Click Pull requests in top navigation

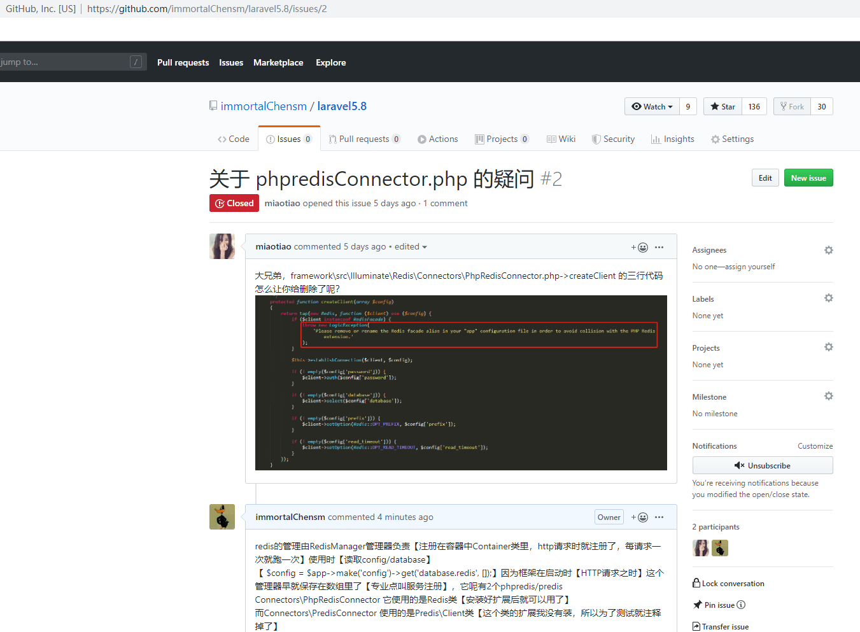click(x=183, y=62)
